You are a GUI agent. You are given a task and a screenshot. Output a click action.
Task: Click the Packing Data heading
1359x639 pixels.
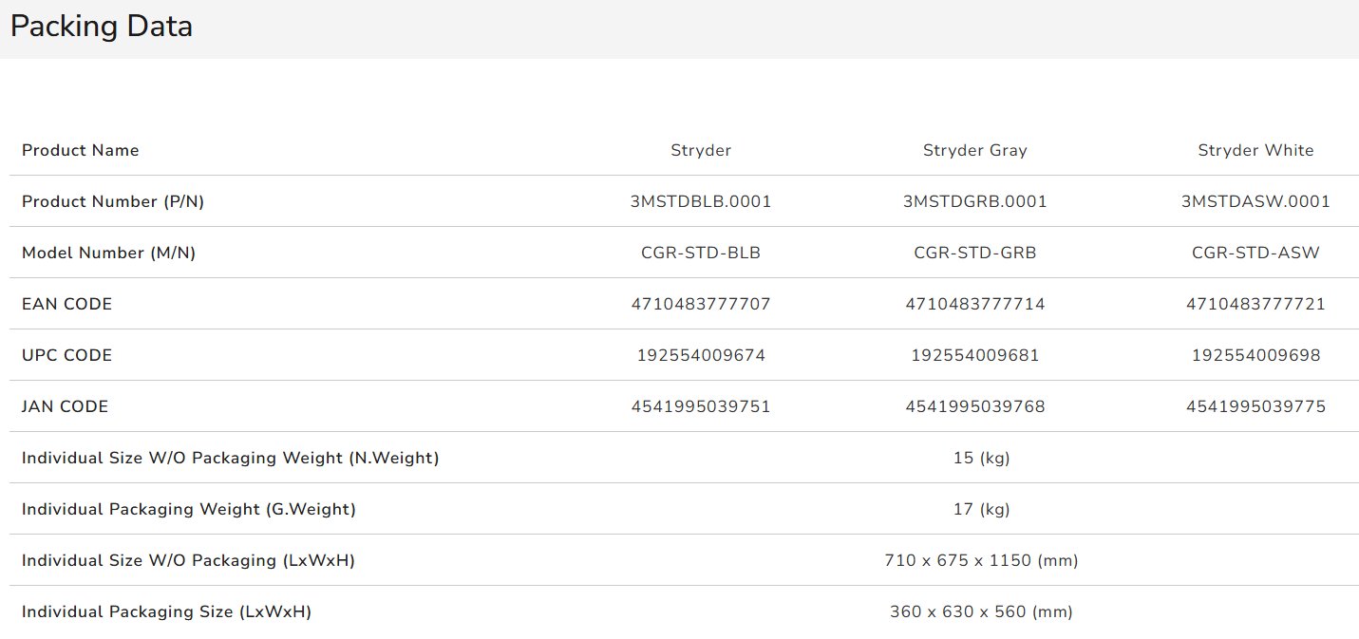coord(102,27)
